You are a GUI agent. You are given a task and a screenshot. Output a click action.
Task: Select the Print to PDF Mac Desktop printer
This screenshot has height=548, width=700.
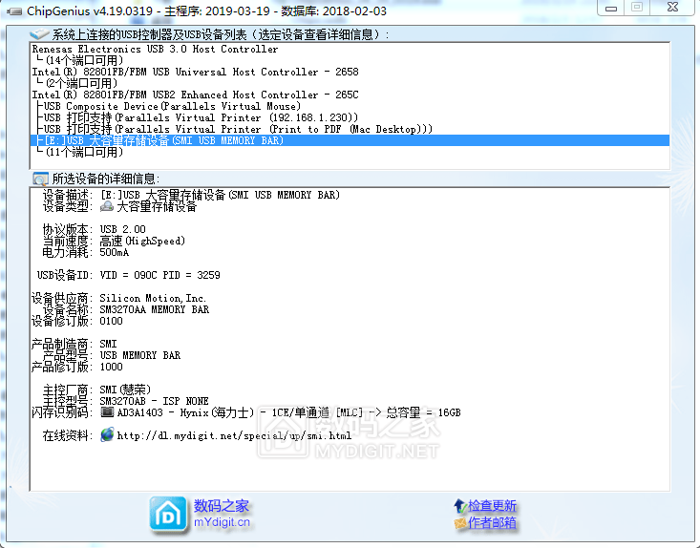[x=239, y=129]
